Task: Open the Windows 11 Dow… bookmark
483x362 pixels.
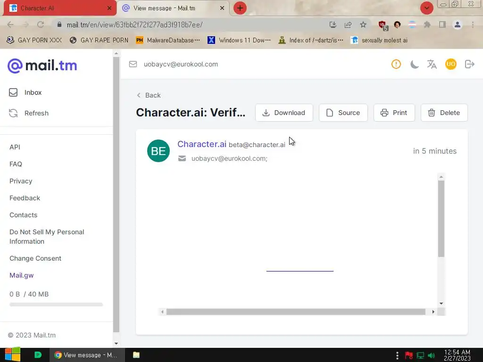Action: point(239,40)
